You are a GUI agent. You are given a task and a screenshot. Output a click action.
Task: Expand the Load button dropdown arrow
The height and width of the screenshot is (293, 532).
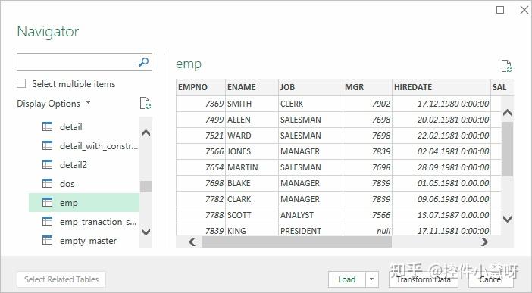tap(371, 279)
